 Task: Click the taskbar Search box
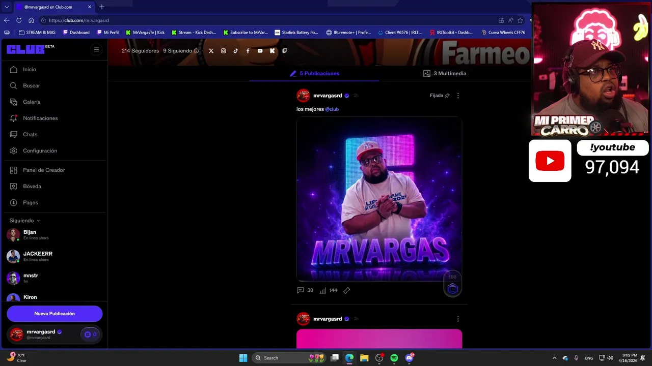pyautogui.click(x=289, y=358)
